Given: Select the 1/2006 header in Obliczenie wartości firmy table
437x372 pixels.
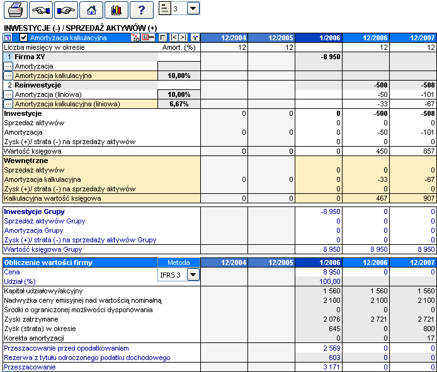Looking at the screenshot, I should tap(319, 262).
